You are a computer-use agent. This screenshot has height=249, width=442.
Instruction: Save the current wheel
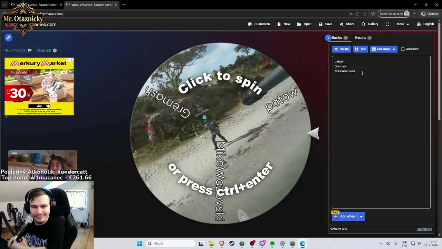(x=325, y=24)
